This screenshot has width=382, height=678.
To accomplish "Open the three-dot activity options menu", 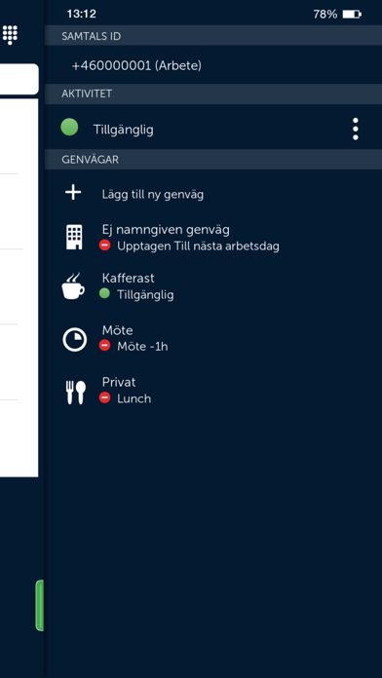I will [x=355, y=129].
